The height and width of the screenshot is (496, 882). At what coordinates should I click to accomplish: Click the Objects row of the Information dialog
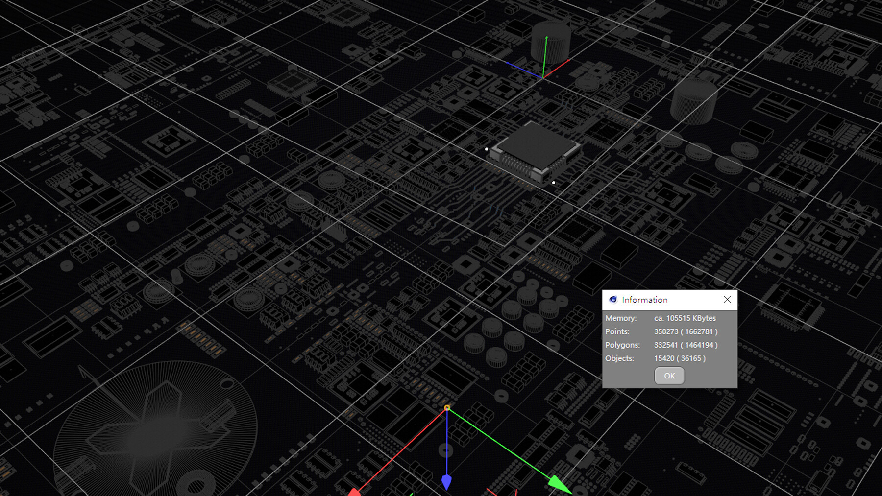tap(679, 358)
